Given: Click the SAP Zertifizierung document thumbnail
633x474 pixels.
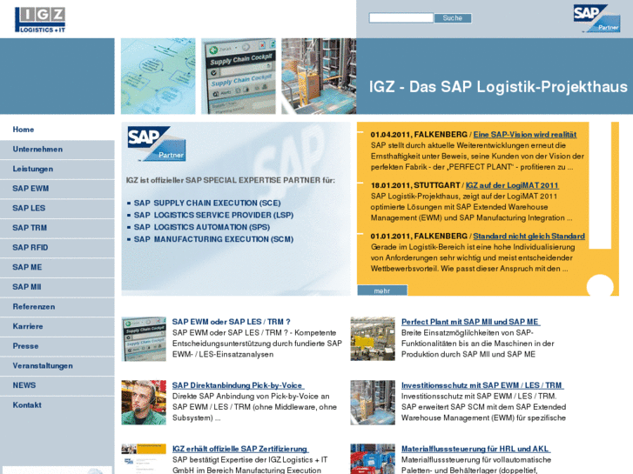Looking at the screenshot, I should 144,459.
